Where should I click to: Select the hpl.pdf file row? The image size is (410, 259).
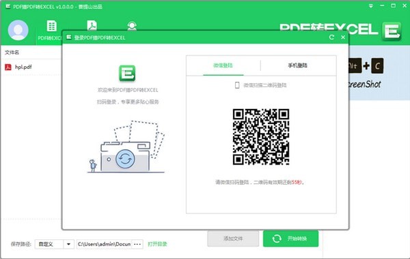pyautogui.click(x=31, y=67)
